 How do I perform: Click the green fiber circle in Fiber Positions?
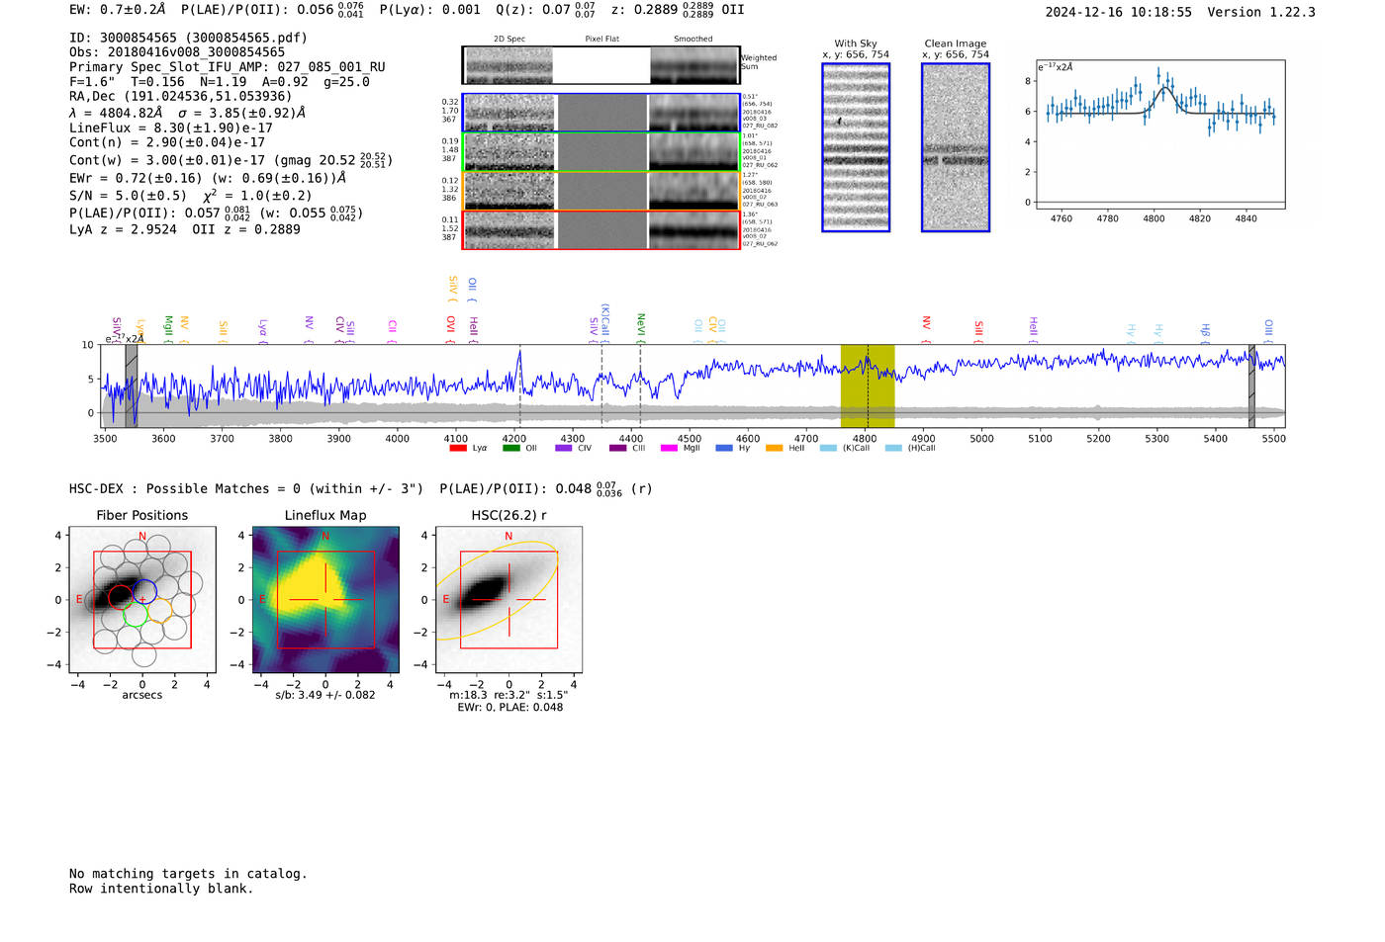pos(136,615)
